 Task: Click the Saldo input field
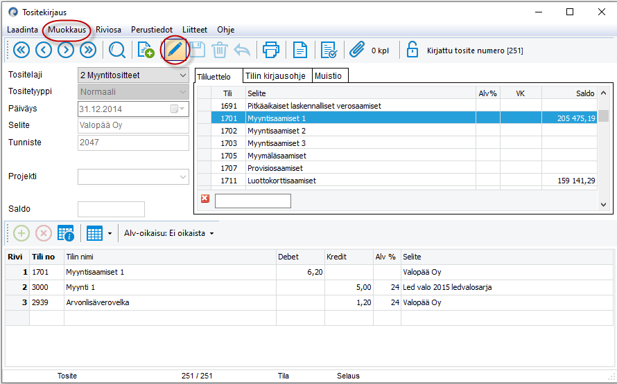click(112, 209)
